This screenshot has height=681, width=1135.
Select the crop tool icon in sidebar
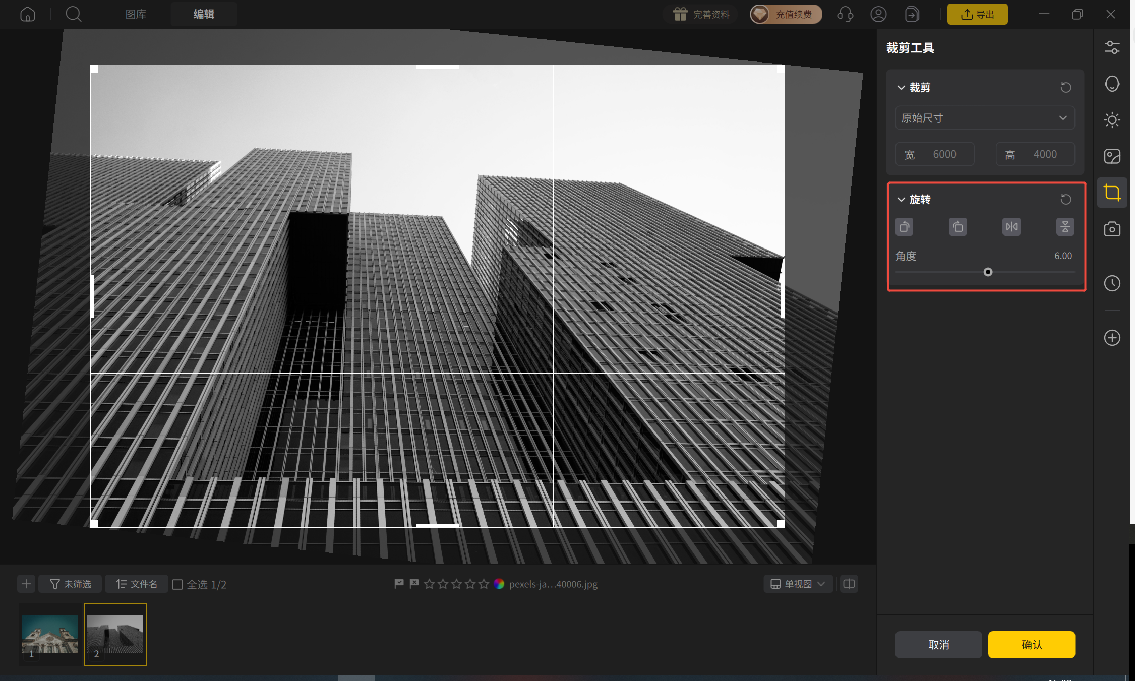pos(1112,193)
